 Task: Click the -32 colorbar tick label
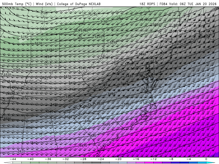pos(65,159)
